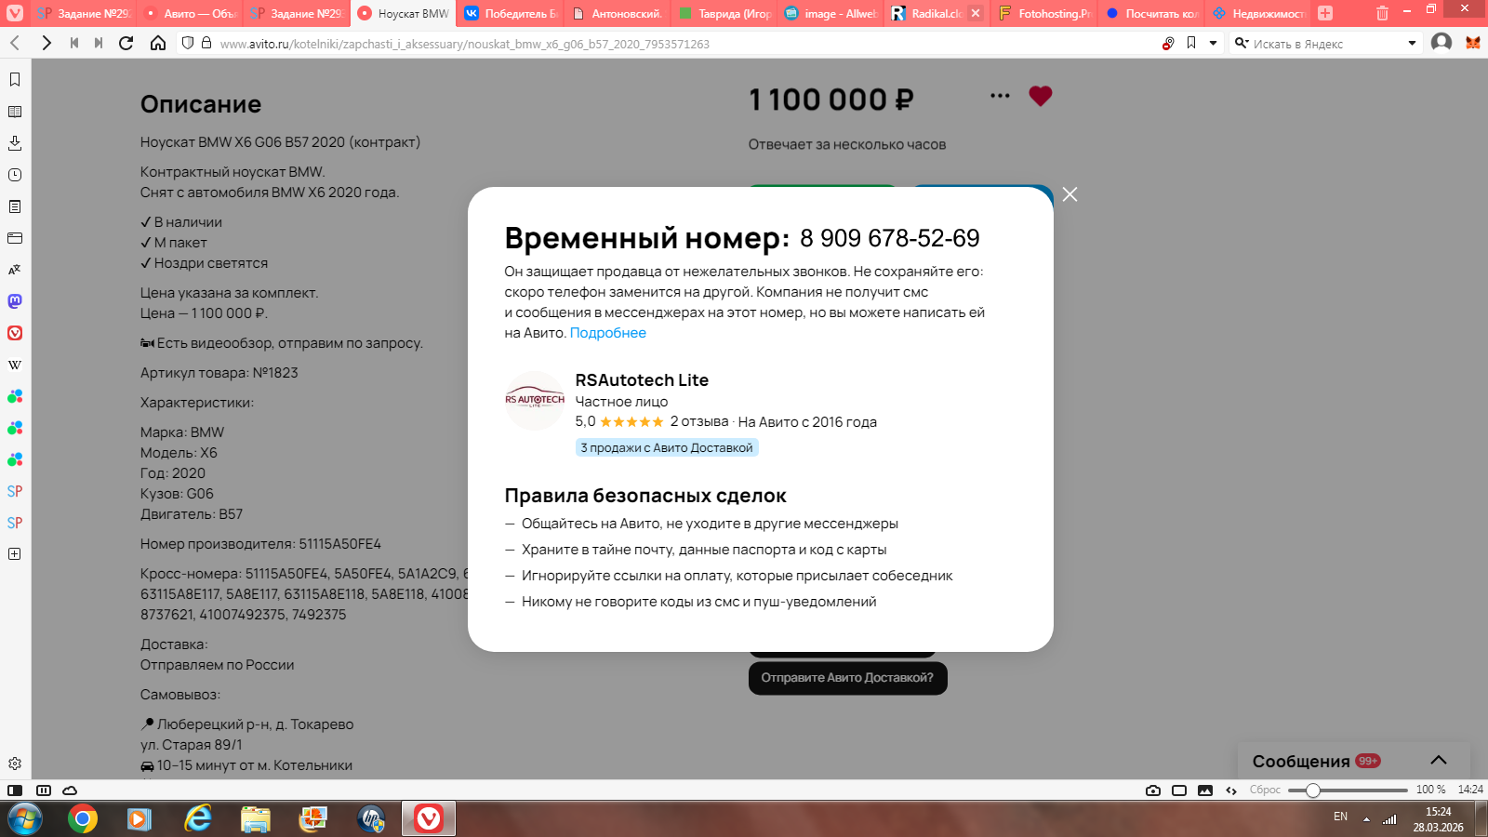The image size is (1488, 837).
Task: Choose a search engine via the magnifier icon
Action: click(1241, 43)
